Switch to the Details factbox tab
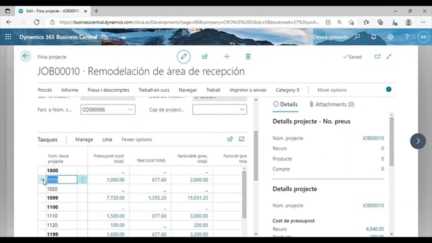432x243 pixels. [286, 104]
